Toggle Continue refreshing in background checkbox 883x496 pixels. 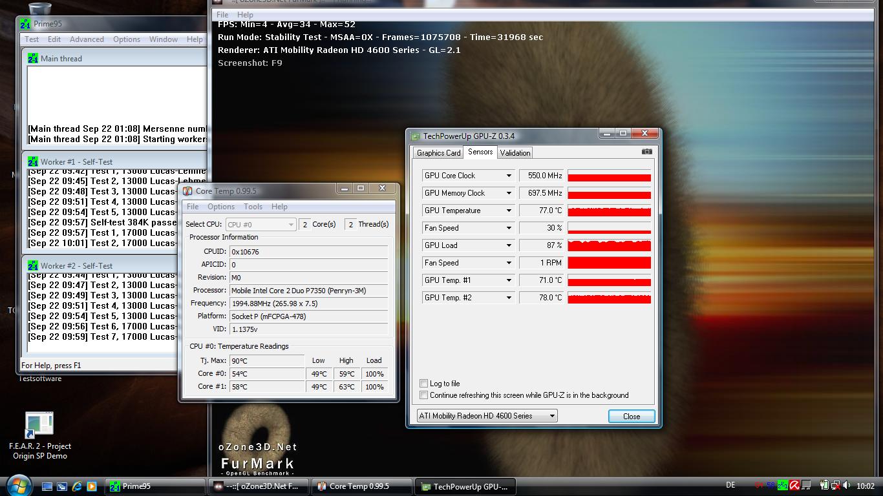[x=424, y=395]
